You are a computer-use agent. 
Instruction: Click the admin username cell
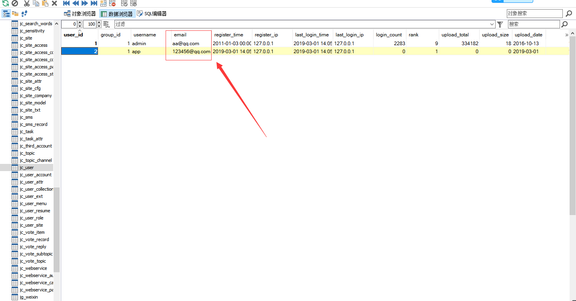pos(151,44)
